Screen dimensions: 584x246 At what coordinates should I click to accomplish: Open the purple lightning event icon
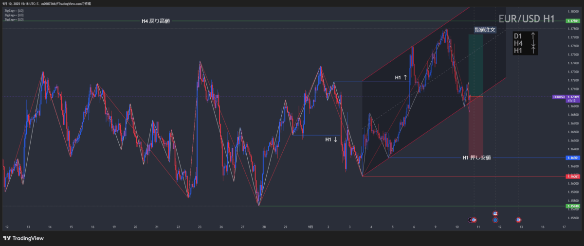pos(471,220)
